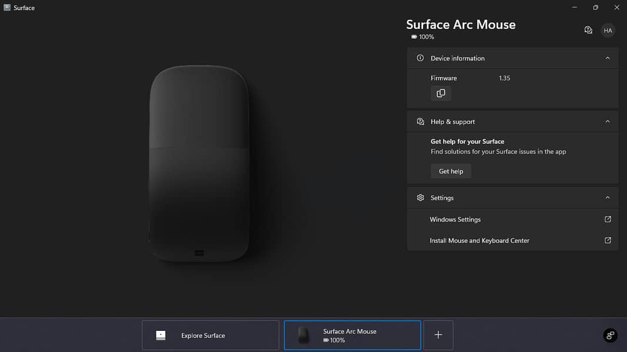The width and height of the screenshot is (627, 352).
Task: Click the Help and feedback icon at top right
Action: click(588, 30)
